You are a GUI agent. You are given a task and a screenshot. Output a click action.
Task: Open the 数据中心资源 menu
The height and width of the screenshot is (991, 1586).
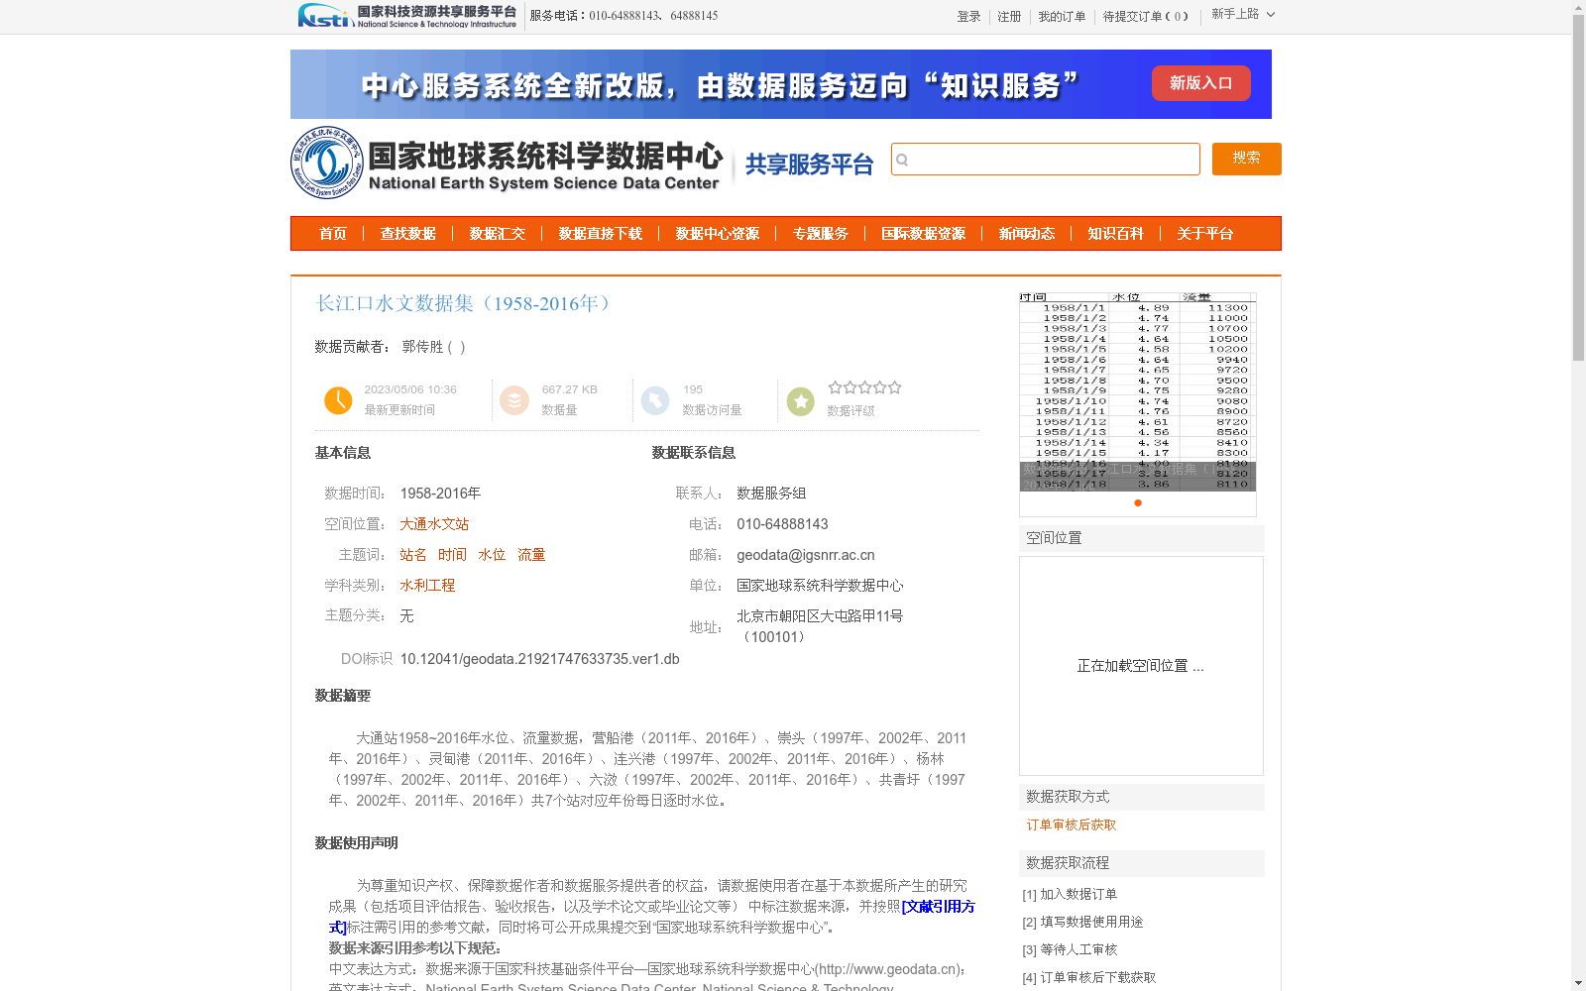(718, 234)
